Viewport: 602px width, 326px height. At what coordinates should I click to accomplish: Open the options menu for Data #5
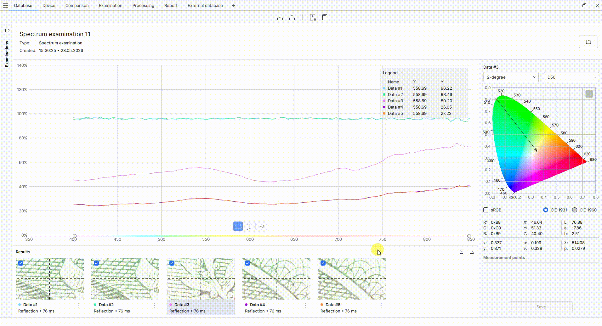tap(381, 306)
